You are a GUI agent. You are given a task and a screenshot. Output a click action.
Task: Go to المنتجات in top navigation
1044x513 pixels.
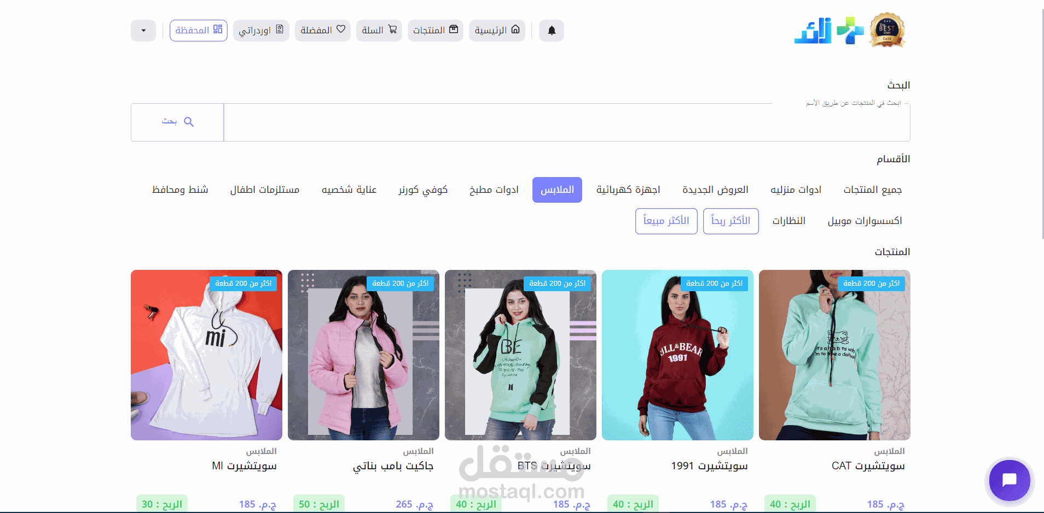click(436, 31)
